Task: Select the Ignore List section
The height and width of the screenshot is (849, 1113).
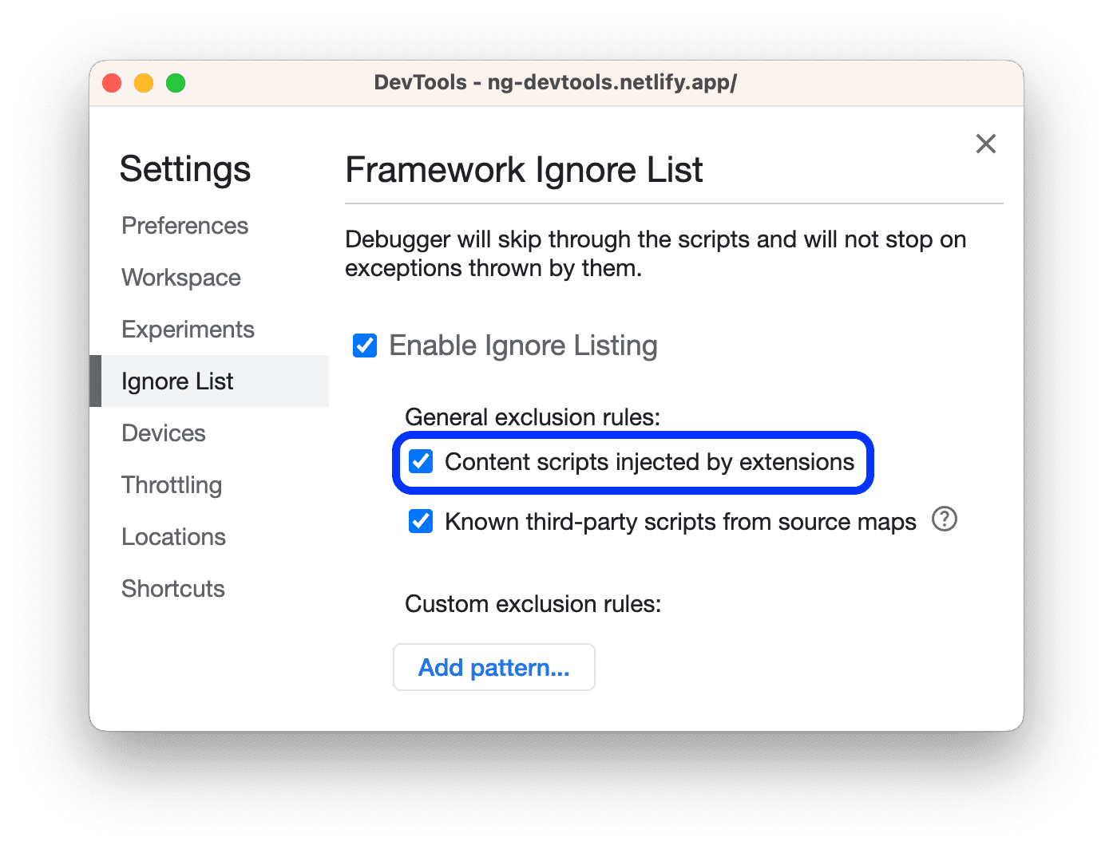Action: [177, 381]
